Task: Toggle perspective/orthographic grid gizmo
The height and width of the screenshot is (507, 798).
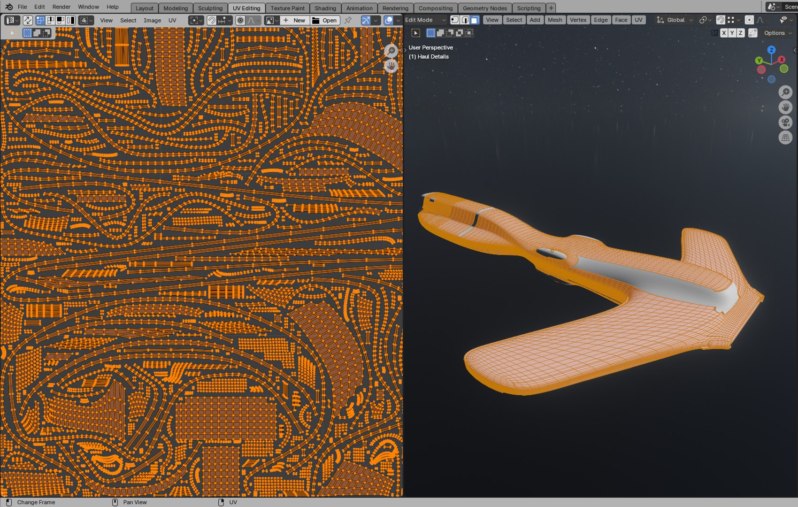Action: [785, 138]
